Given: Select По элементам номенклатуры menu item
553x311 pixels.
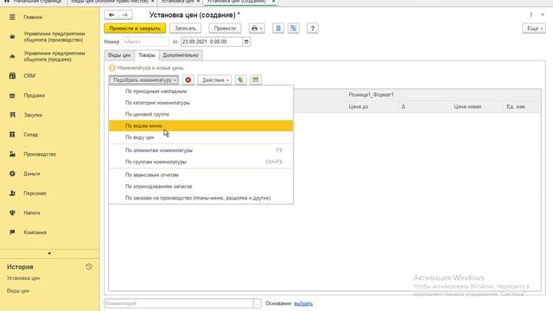Looking at the screenshot, I should click(201, 150).
